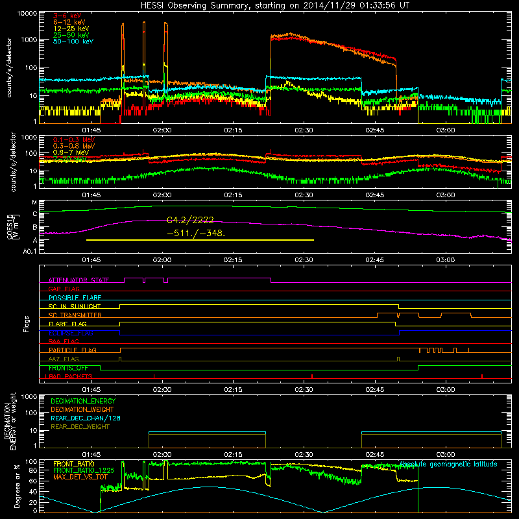Click the SC_TRANSMITTER label
Viewport: 519px width, 519px height.
coord(75,315)
